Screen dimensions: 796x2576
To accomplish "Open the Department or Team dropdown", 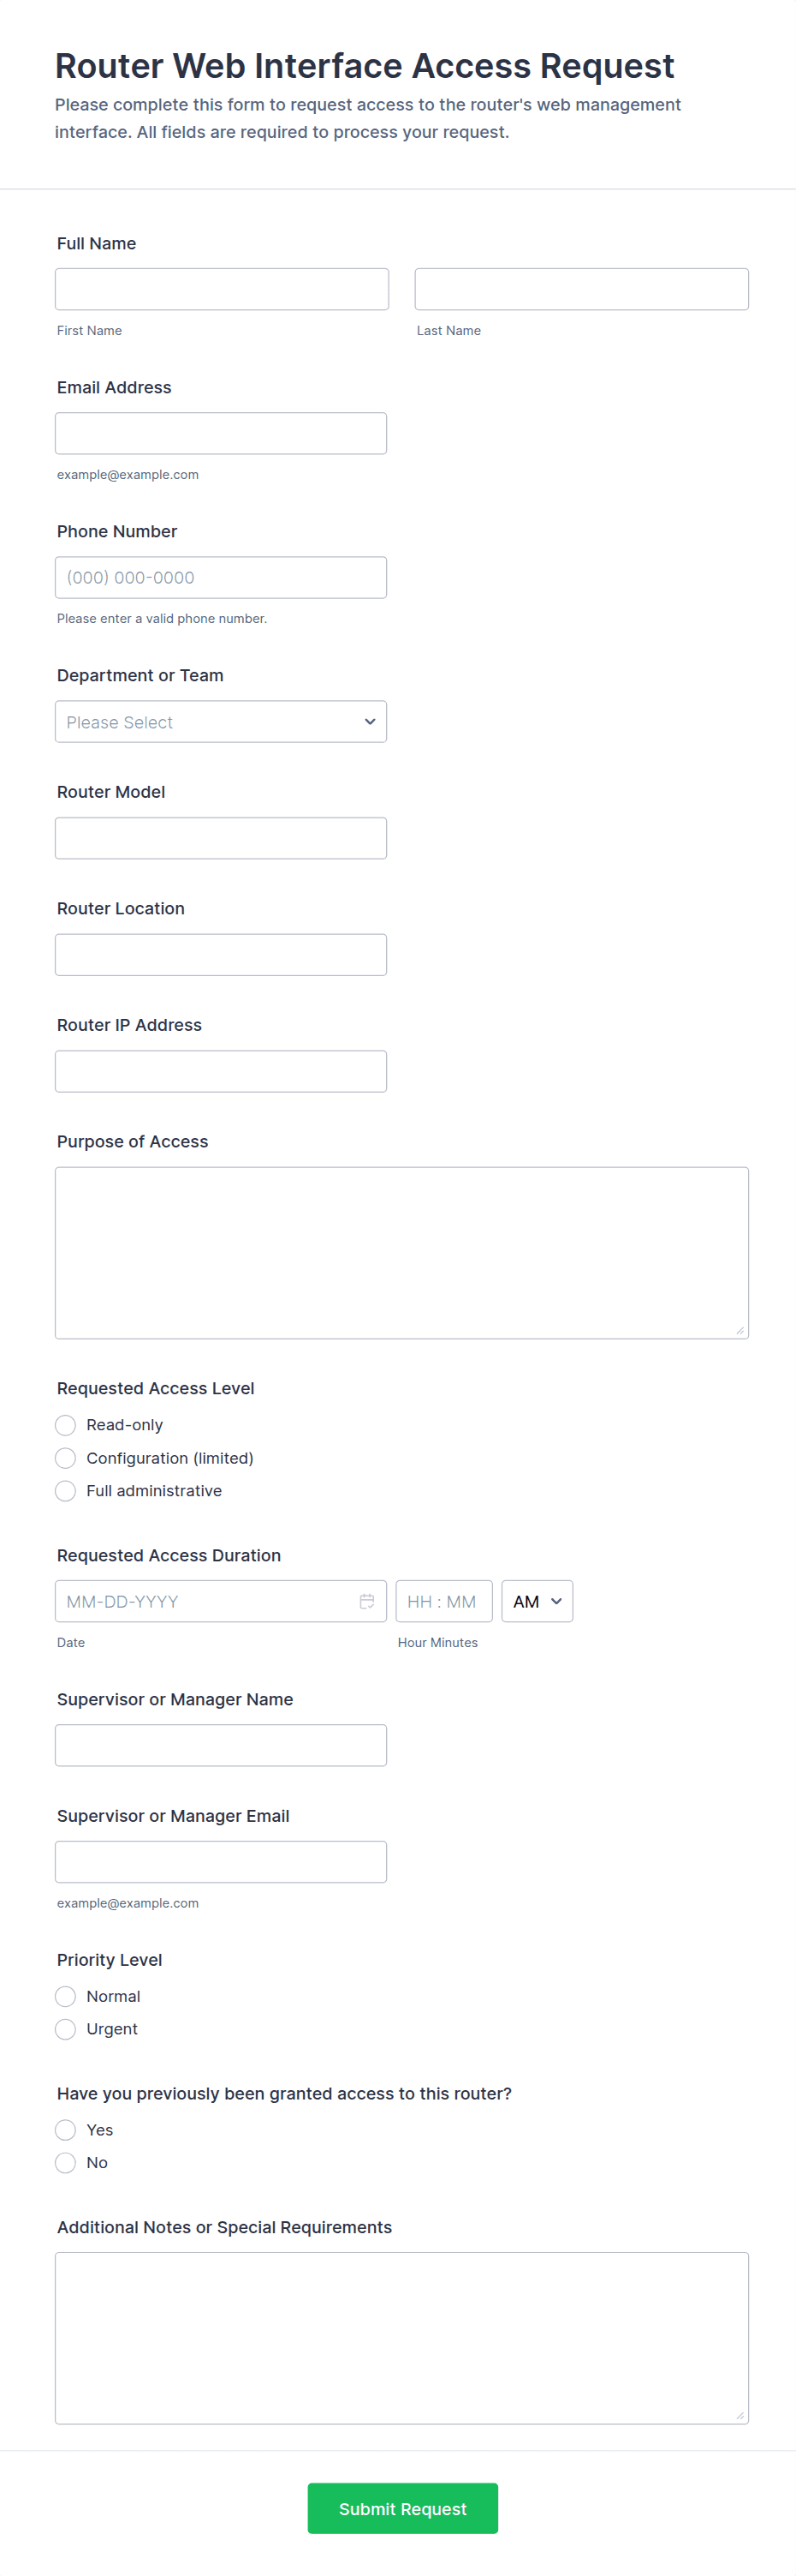I will point(221,722).
